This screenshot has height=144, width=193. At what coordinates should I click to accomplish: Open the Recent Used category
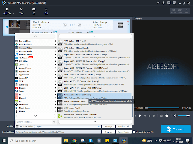[36, 41]
